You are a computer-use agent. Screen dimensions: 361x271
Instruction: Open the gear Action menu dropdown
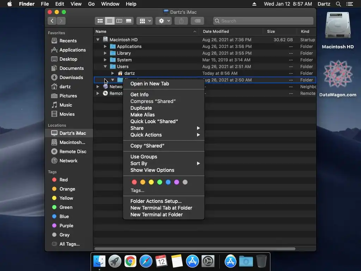(164, 21)
